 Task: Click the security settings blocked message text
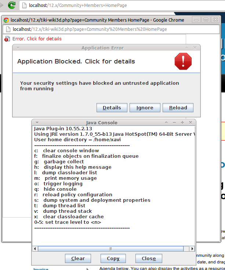99,86
